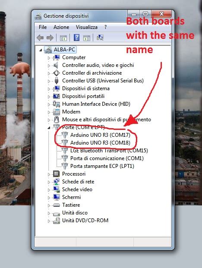This screenshot has height=268, width=202.
Task: Click the speaker icon for audio controllers
Action: pyautogui.click(x=56, y=65)
